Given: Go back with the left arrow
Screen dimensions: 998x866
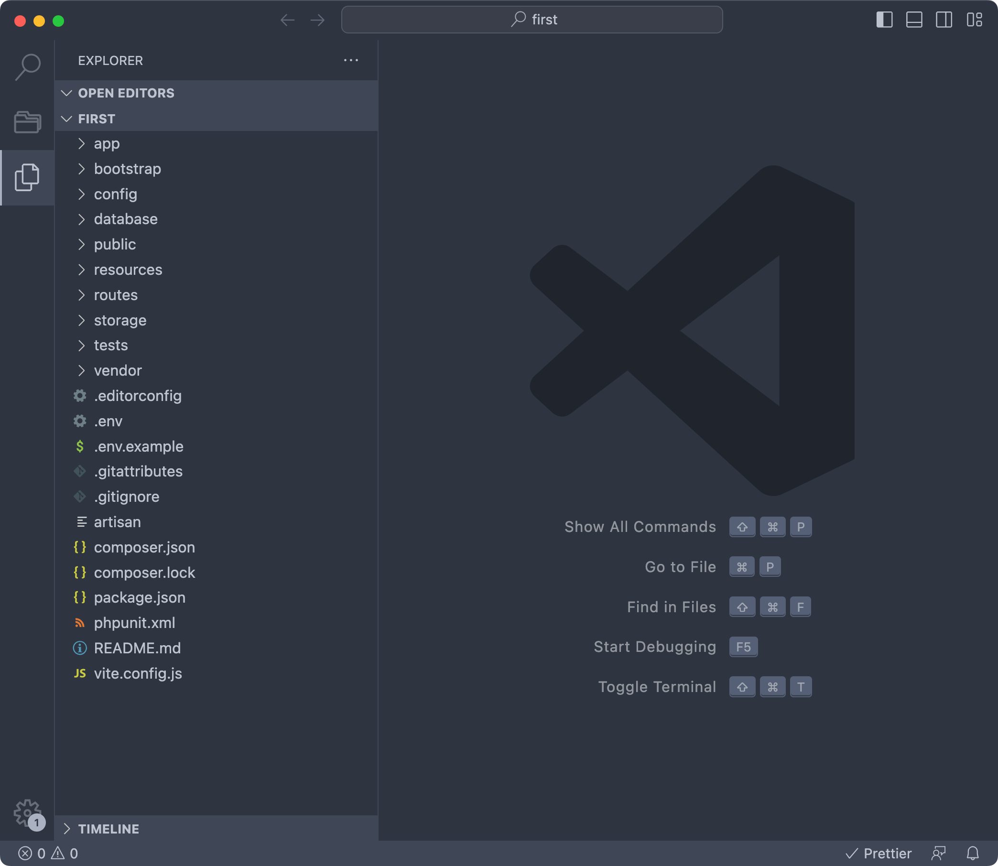Looking at the screenshot, I should click(x=288, y=20).
